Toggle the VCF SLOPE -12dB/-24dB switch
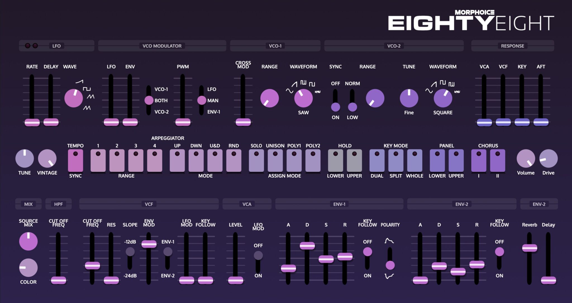 130,258
